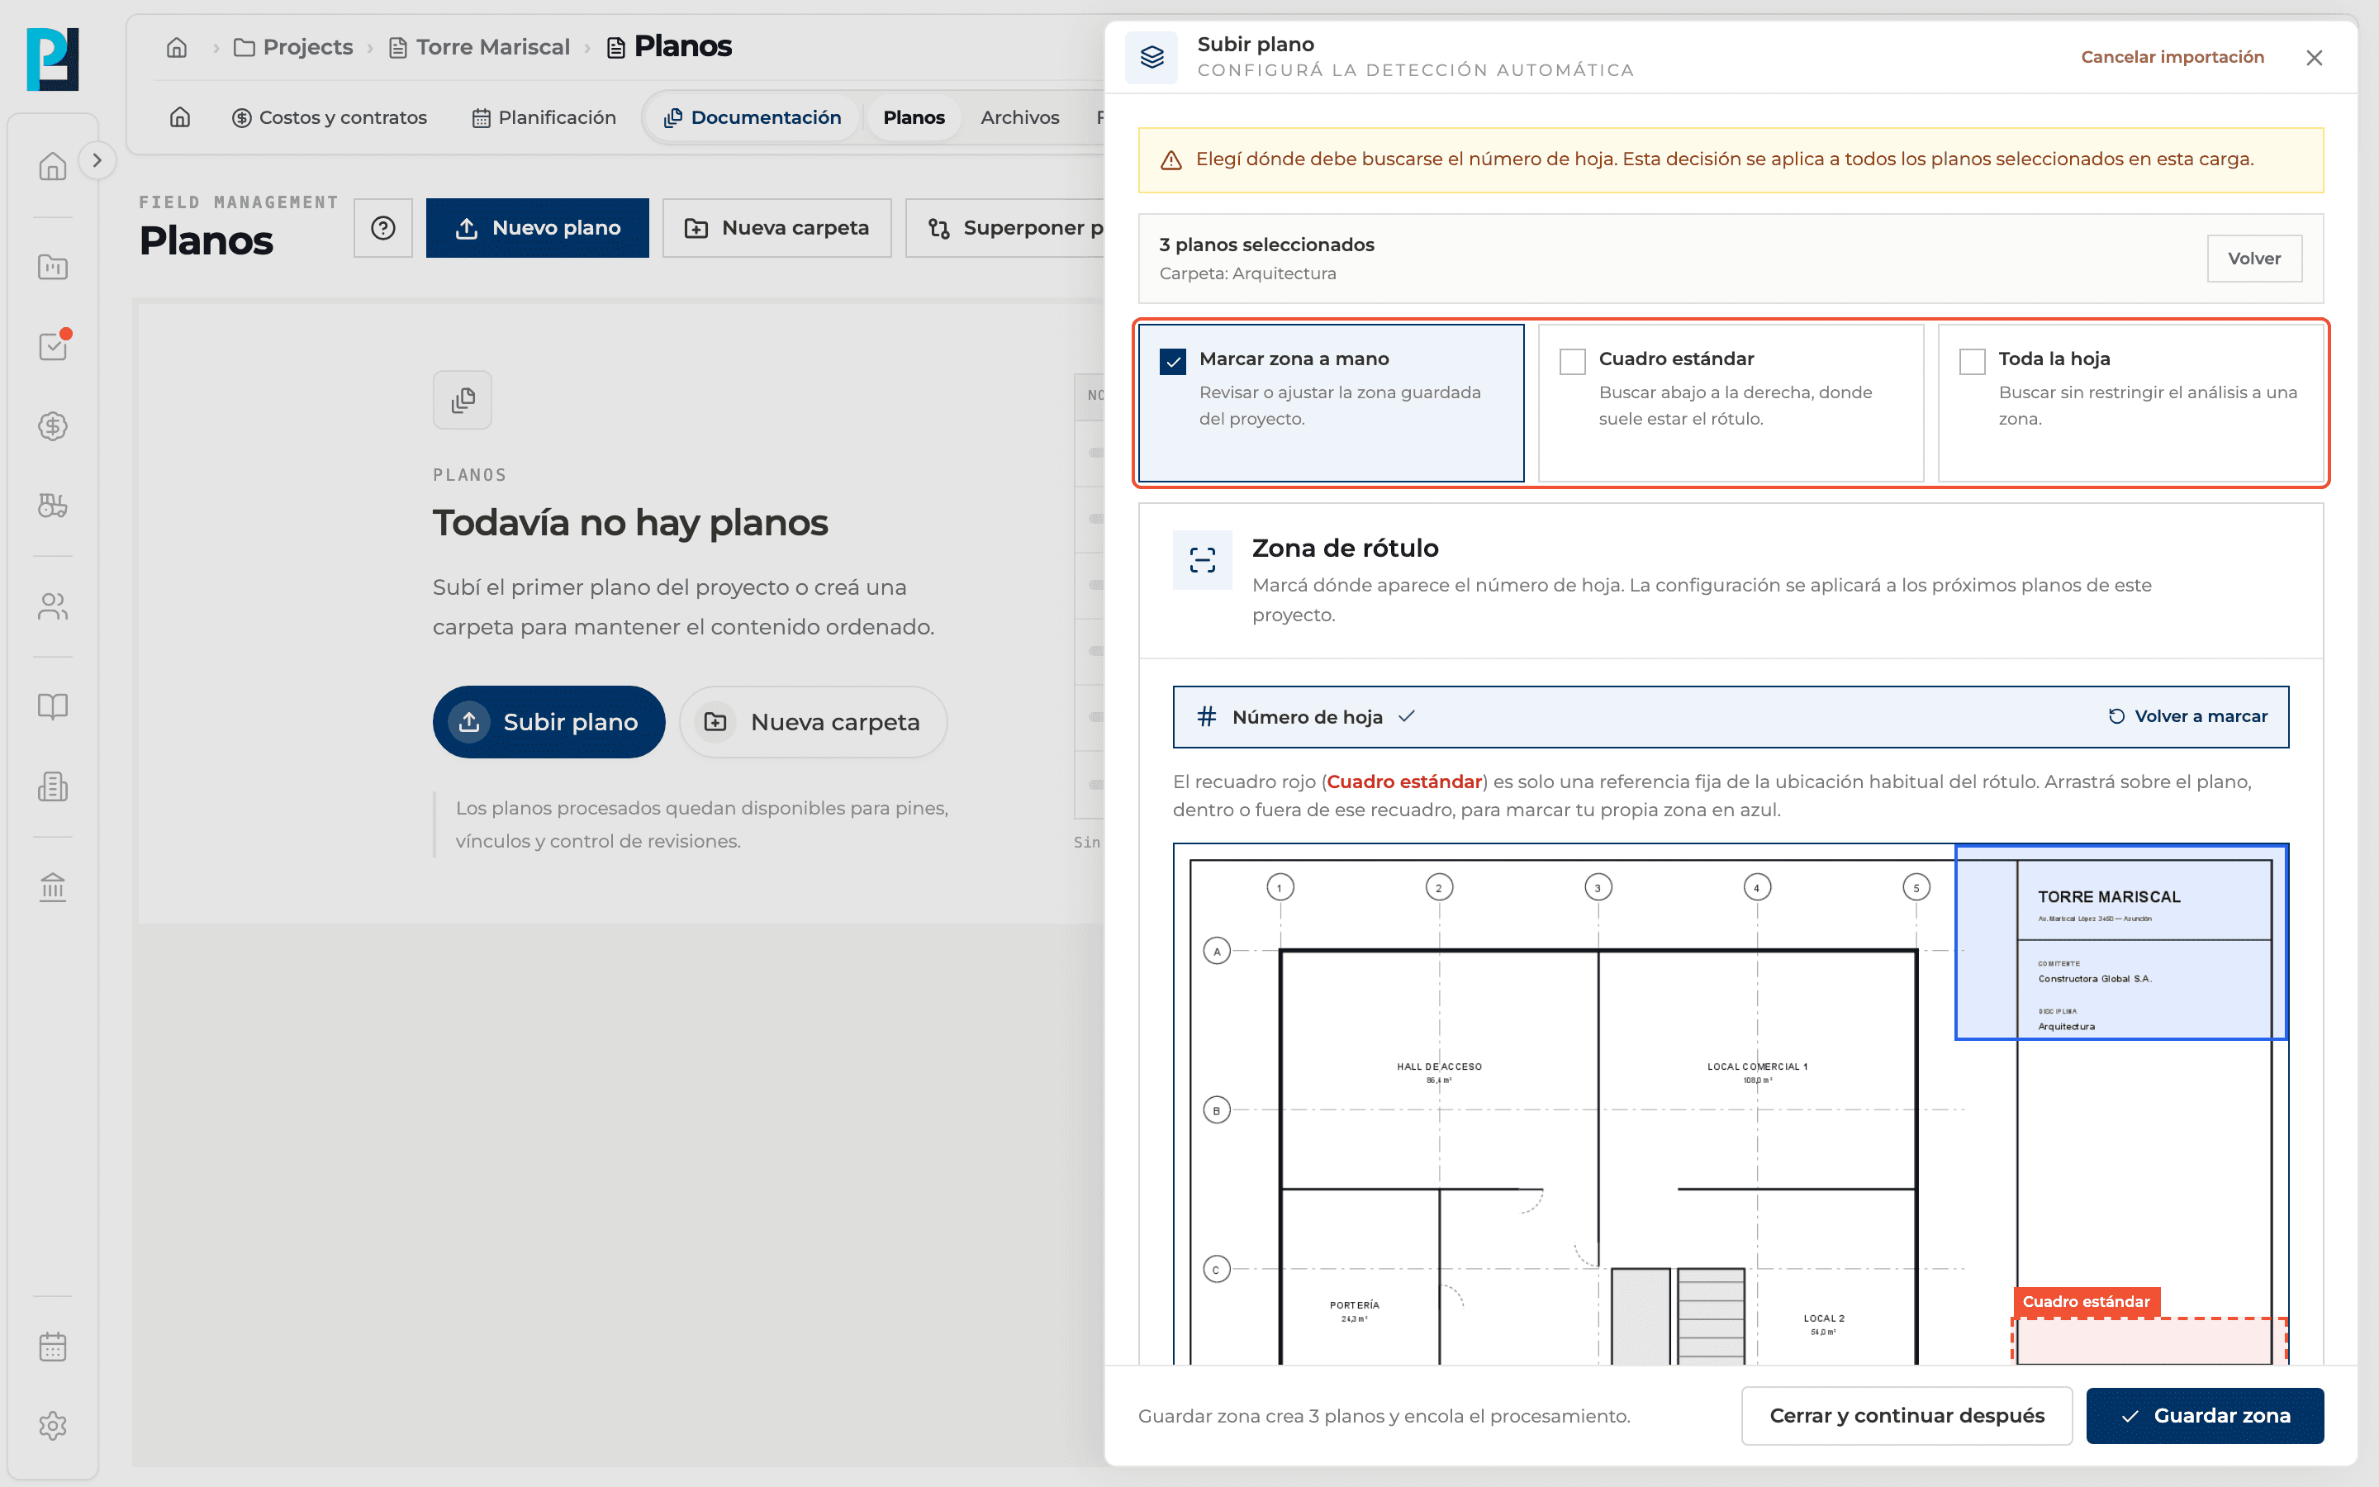2379x1487 pixels.
Task: Select the Número de hoja field row
Action: point(1731,717)
